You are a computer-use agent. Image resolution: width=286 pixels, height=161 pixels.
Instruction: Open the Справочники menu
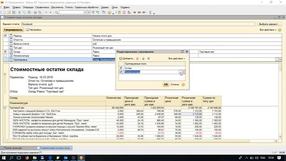pos(42,8)
